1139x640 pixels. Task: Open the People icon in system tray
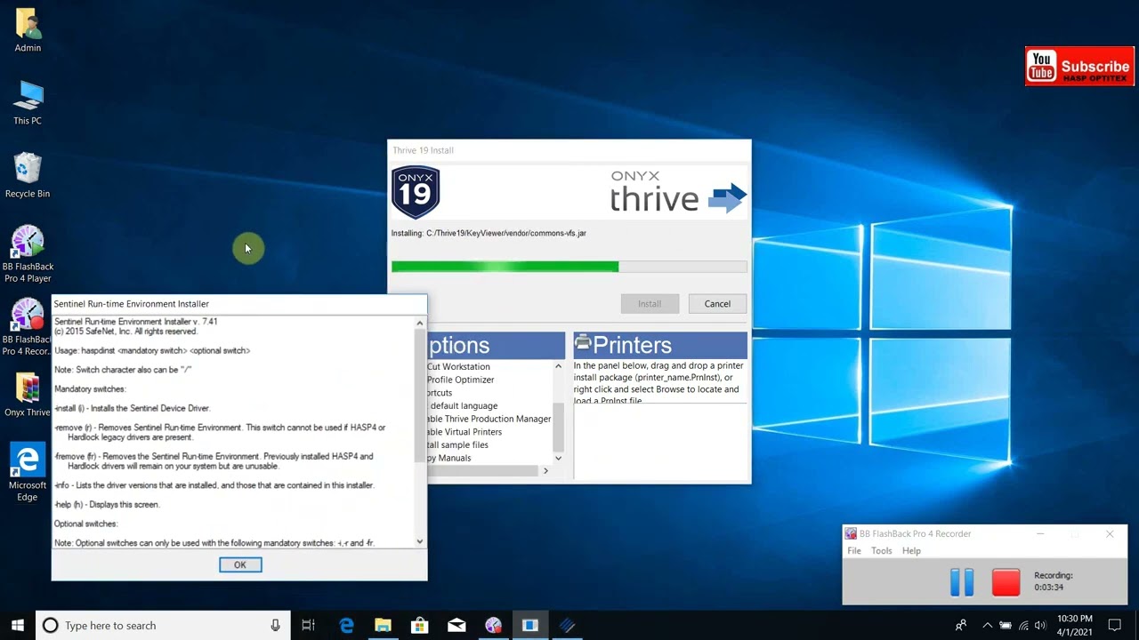coord(960,626)
